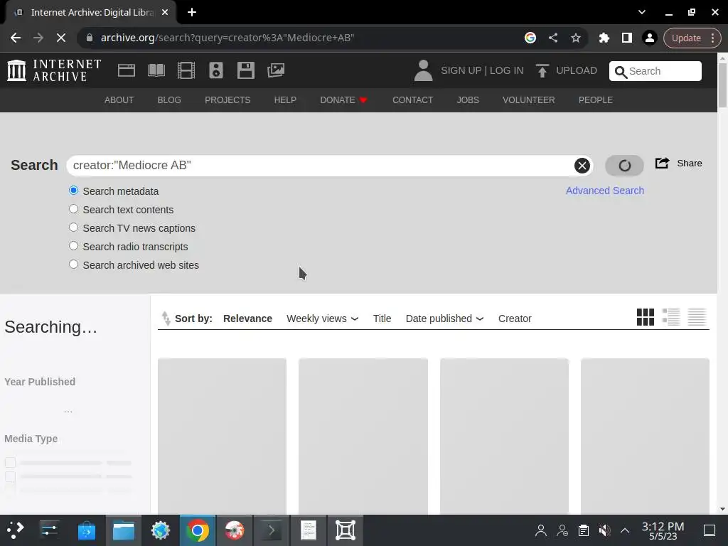Viewport: 728px width, 546px height.
Task: Click the SIGN UP link
Action: [461, 70]
